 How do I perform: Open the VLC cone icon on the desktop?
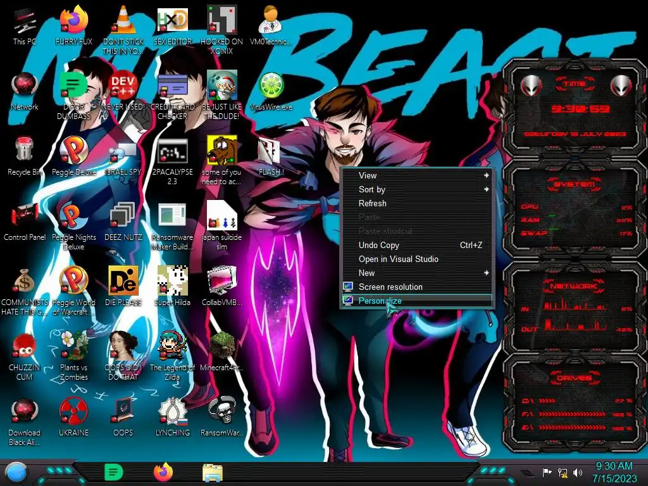click(123, 30)
